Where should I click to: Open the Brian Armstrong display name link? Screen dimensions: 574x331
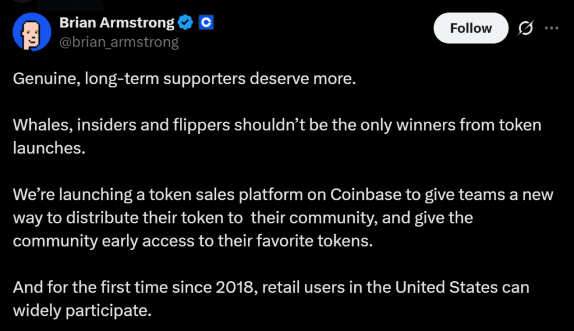click(117, 23)
